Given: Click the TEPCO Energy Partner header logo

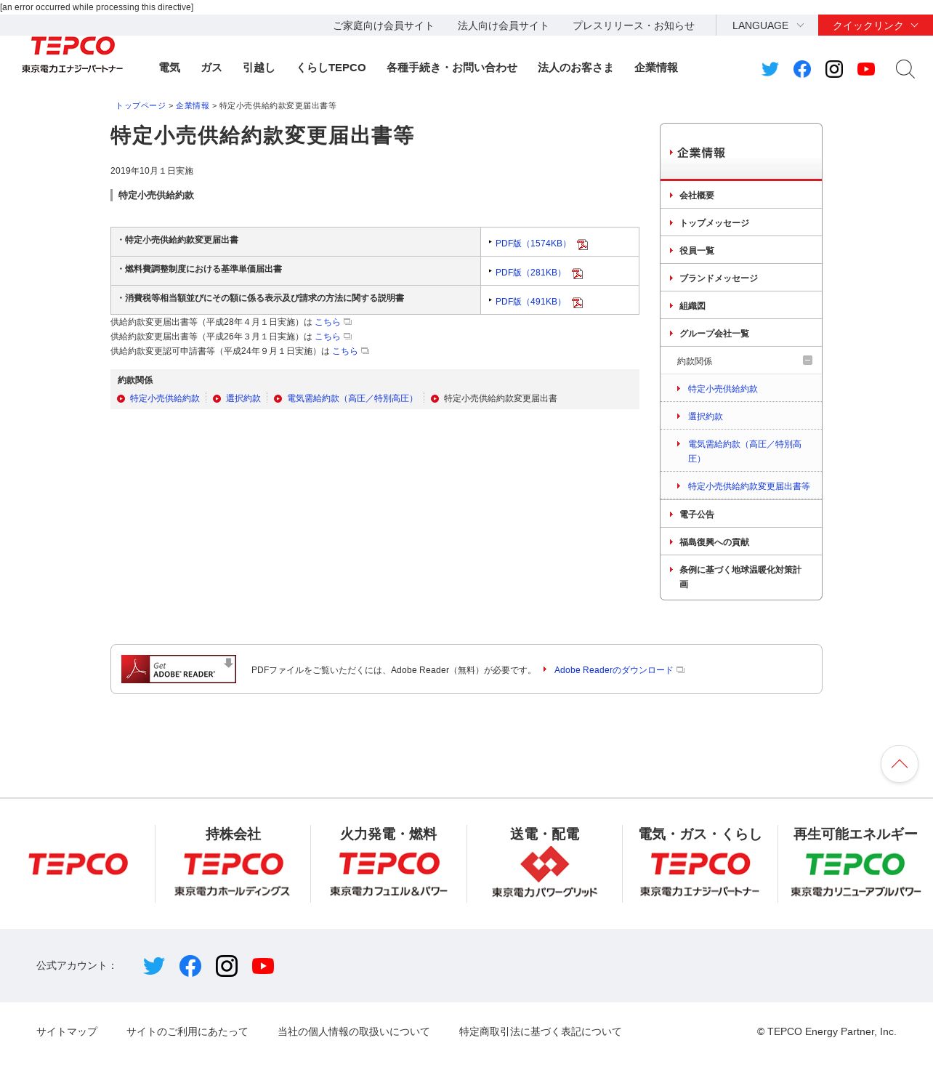Looking at the screenshot, I should coord(73,55).
